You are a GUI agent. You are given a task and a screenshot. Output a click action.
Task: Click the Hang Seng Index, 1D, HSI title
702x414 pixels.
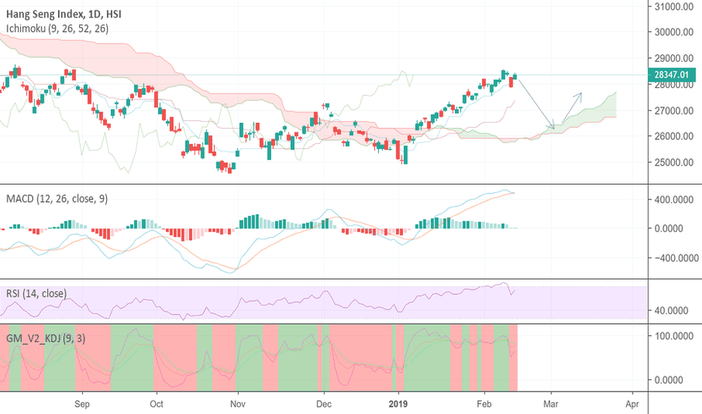pyautogui.click(x=63, y=14)
